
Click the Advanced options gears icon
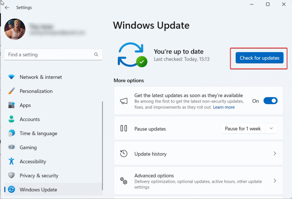[123, 181]
